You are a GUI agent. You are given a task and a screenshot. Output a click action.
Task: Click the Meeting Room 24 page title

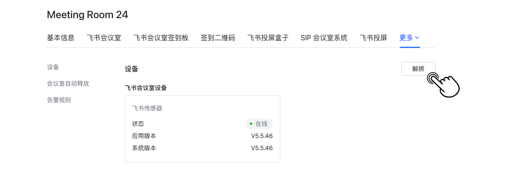pos(88,15)
